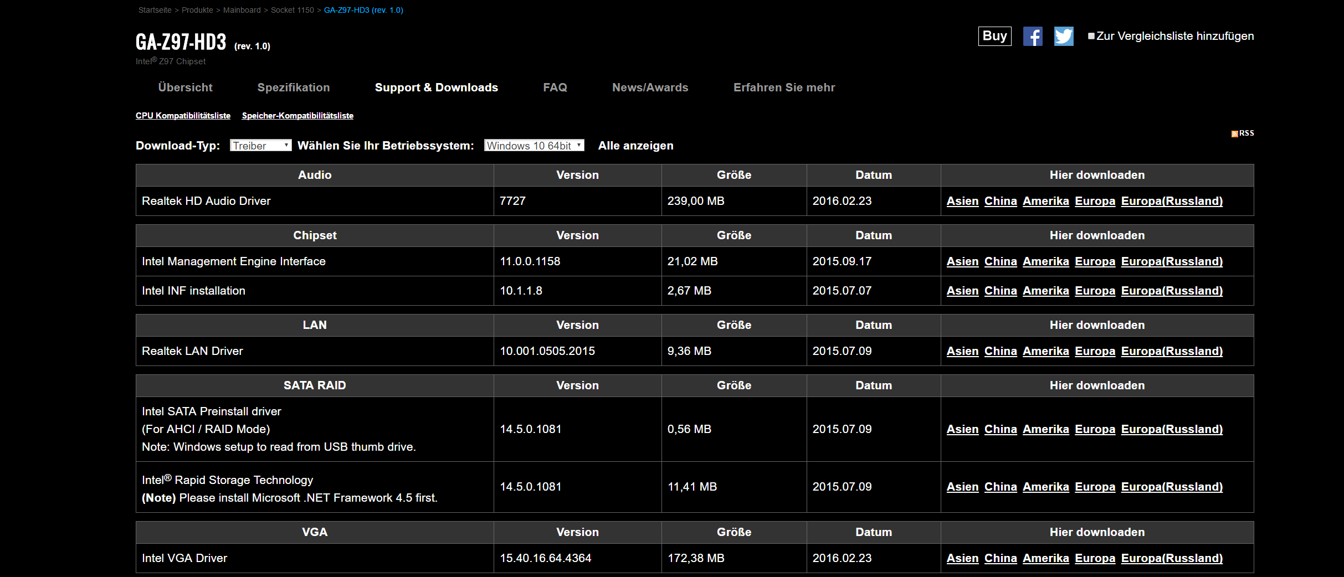This screenshot has height=577, width=1344.
Task: Open CPU Kompatibilitätsliste link
Action: pos(183,116)
